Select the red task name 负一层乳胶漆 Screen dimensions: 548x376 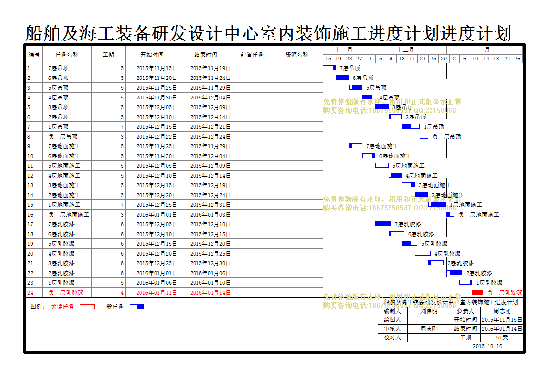click(66, 293)
